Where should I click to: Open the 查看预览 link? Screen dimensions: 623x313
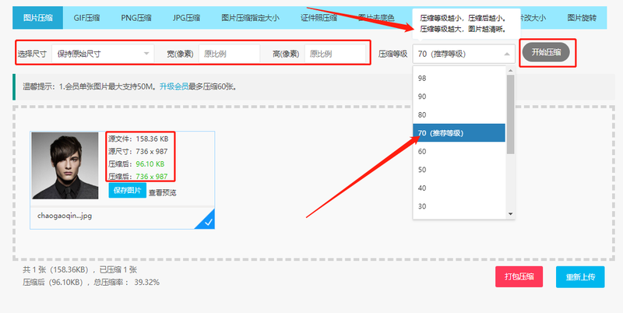click(x=163, y=193)
